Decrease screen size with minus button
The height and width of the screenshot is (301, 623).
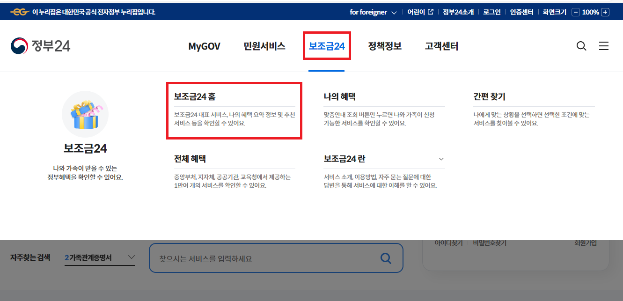576,12
